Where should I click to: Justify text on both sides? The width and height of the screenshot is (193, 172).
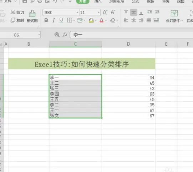pos(149,20)
